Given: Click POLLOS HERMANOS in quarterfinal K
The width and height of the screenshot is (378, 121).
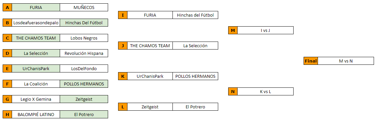Looking at the screenshot, I should click(x=195, y=76).
